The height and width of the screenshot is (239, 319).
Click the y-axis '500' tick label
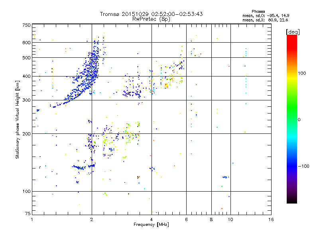[x=26, y=58]
